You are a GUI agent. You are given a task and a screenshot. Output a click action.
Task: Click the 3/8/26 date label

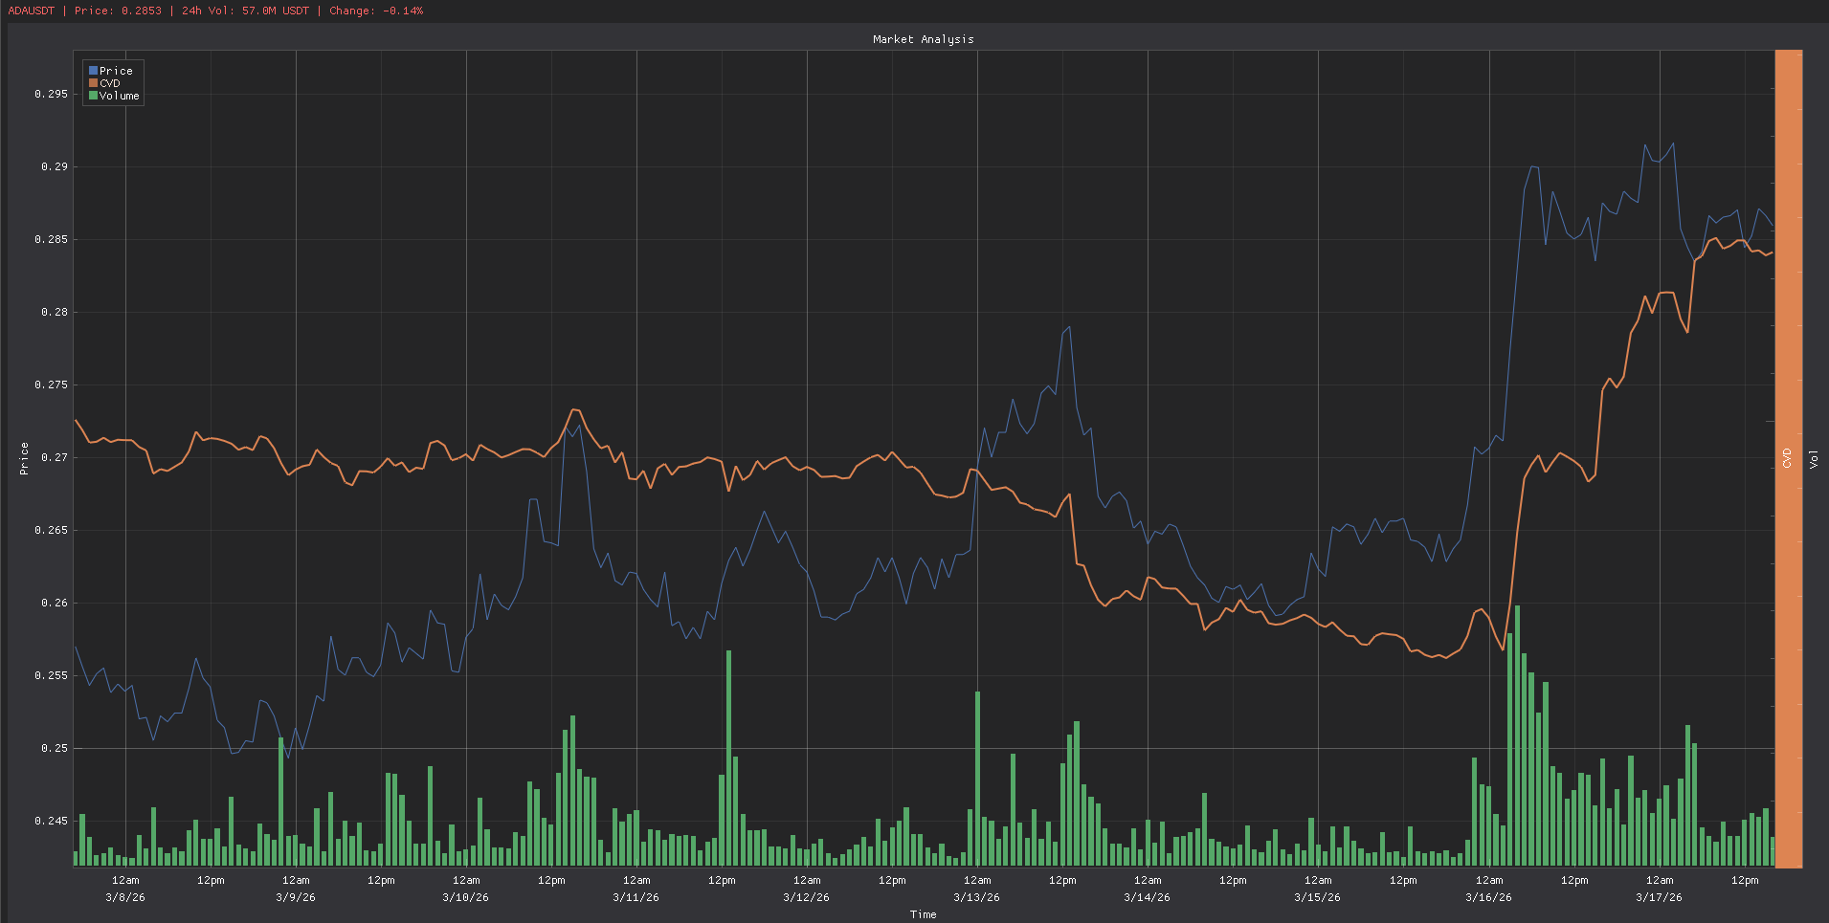(125, 897)
